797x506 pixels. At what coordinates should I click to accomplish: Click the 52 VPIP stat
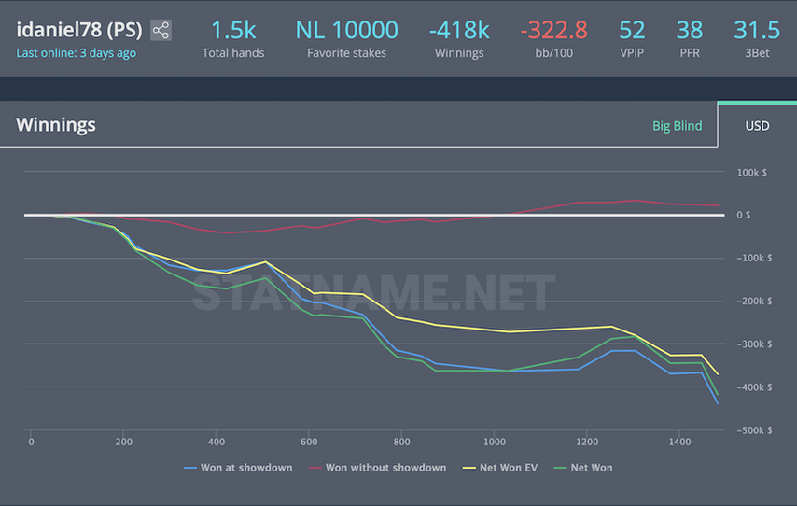632,31
